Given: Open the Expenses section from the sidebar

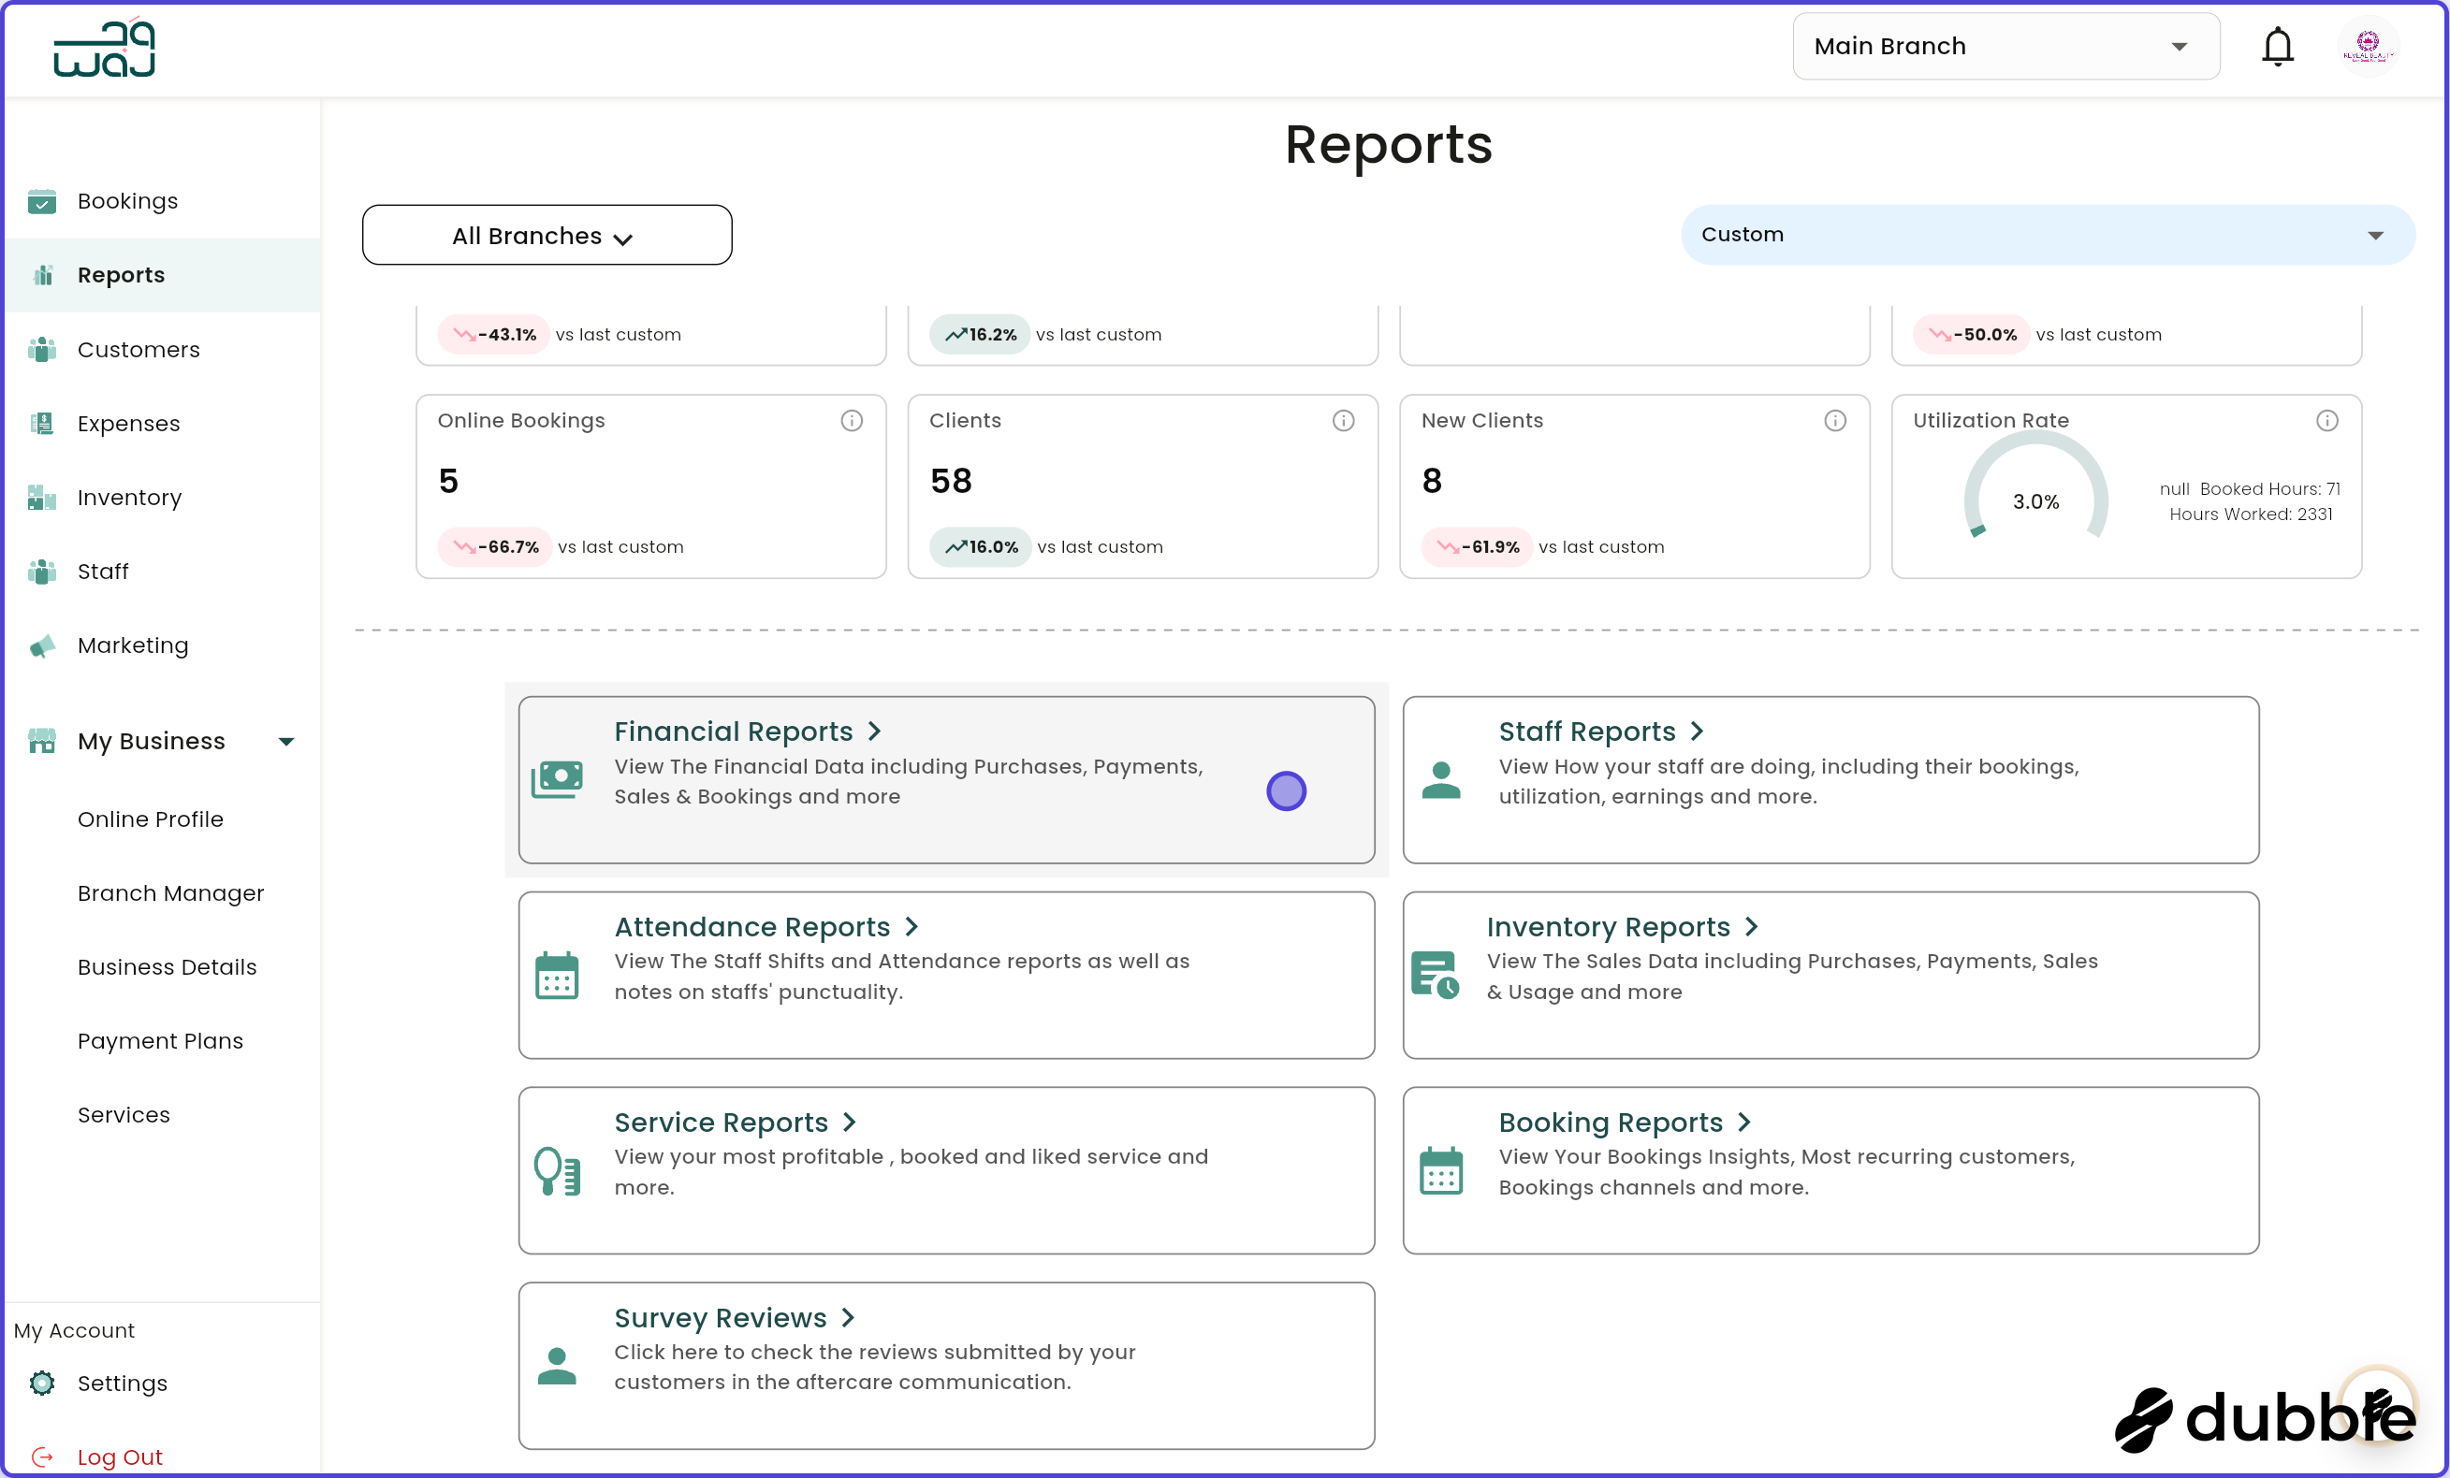Looking at the screenshot, I should pyautogui.click(x=42, y=424).
